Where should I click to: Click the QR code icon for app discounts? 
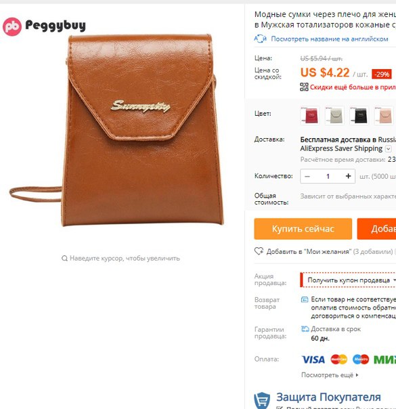pyautogui.click(x=304, y=87)
